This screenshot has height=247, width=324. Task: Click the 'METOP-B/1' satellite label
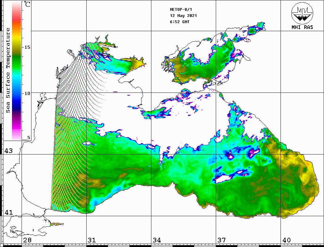click(181, 10)
